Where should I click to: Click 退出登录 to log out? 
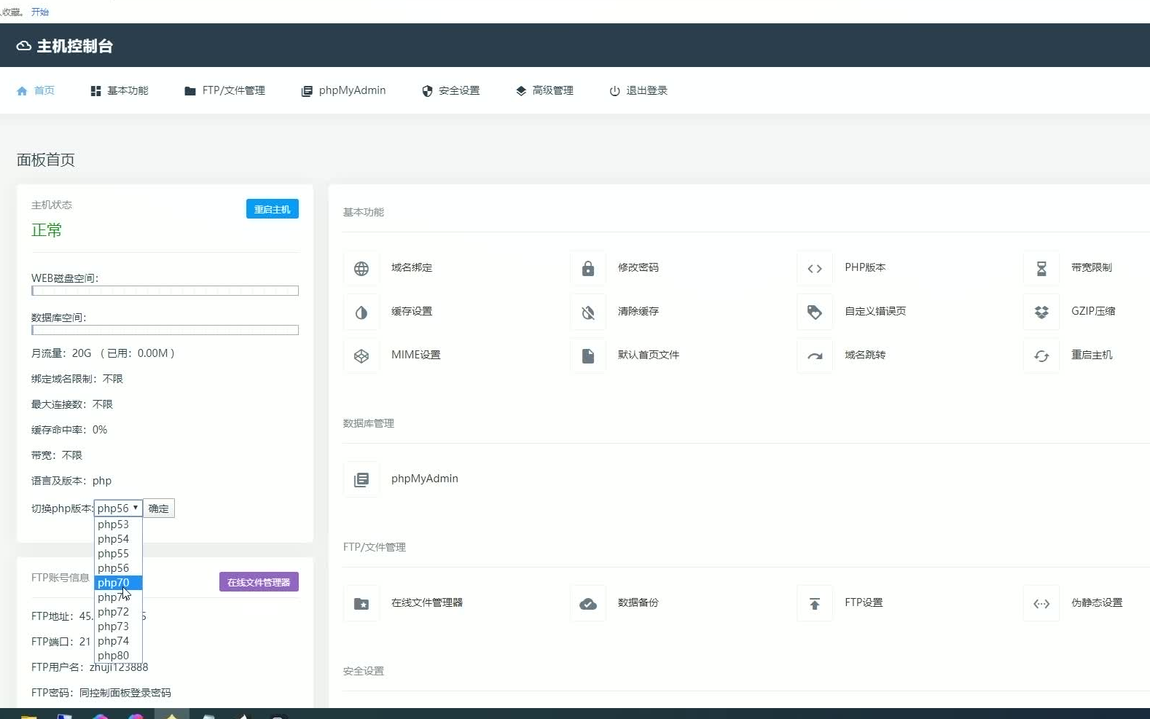tap(638, 90)
